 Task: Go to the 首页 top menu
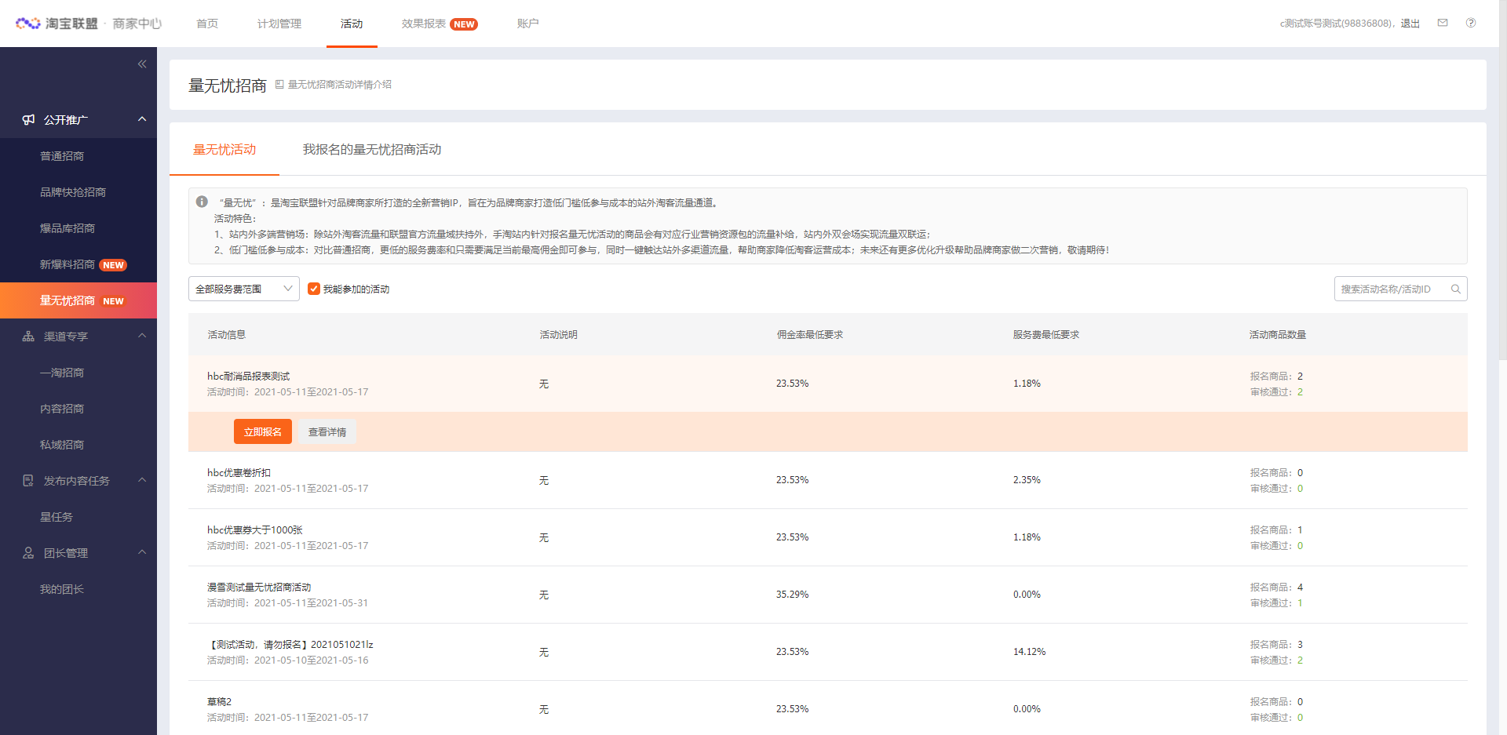point(207,24)
